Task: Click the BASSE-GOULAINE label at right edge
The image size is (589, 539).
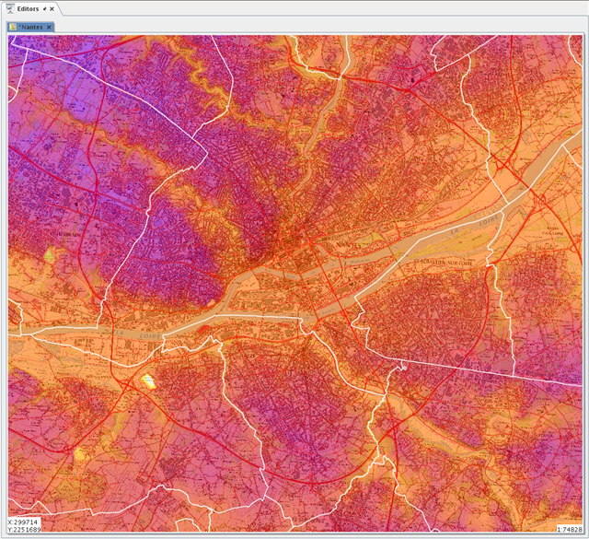Action: [x=557, y=228]
